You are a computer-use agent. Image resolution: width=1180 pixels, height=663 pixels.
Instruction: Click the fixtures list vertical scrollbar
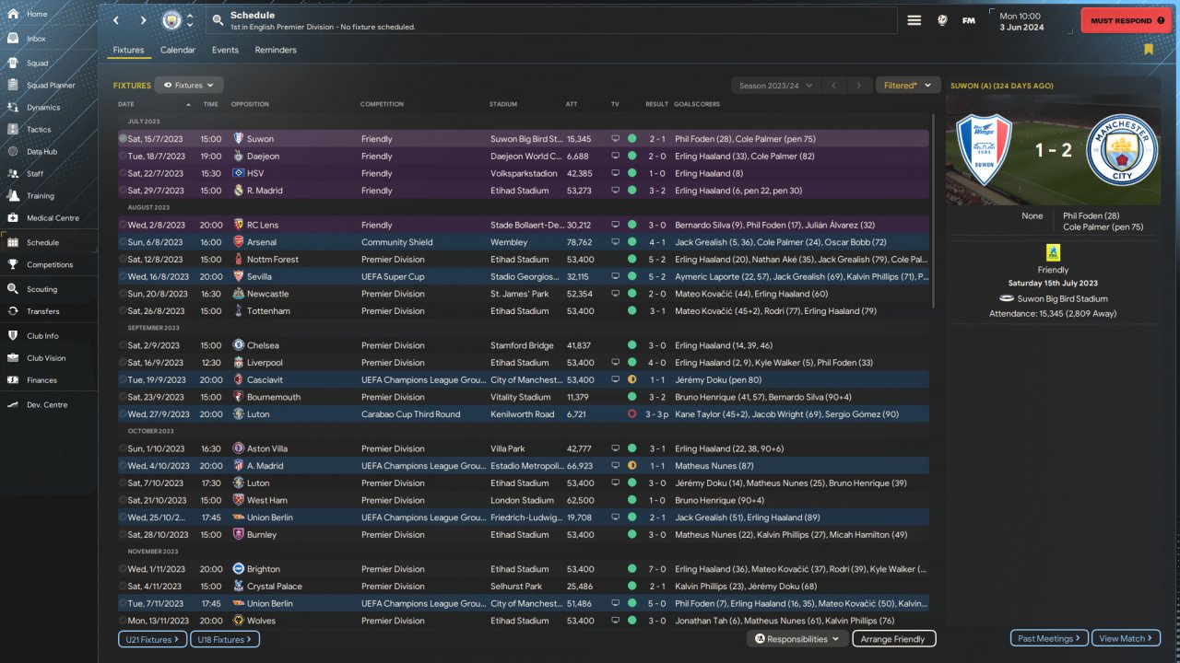(x=935, y=211)
